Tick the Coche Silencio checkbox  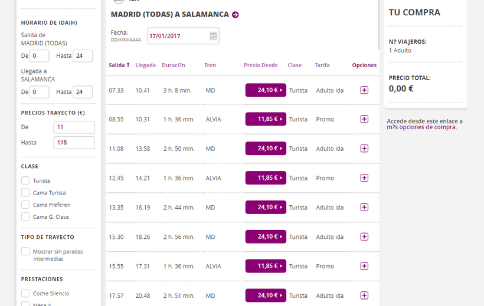[x=25, y=293]
